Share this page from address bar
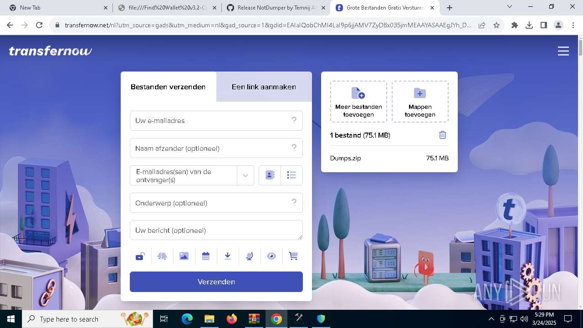 [482, 26]
